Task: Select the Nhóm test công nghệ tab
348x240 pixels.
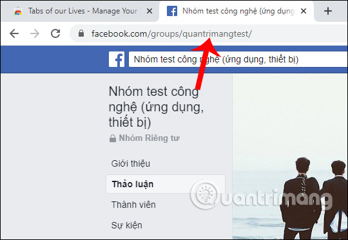Action: click(237, 11)
